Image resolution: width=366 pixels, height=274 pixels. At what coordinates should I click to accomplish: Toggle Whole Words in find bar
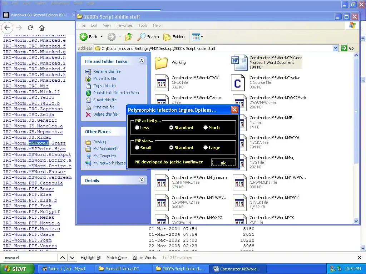pyautogui.click(x=144, y=258)
